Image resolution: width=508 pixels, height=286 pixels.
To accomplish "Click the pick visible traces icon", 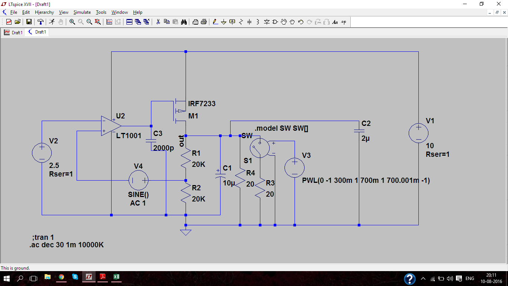I will click(109, 22).
